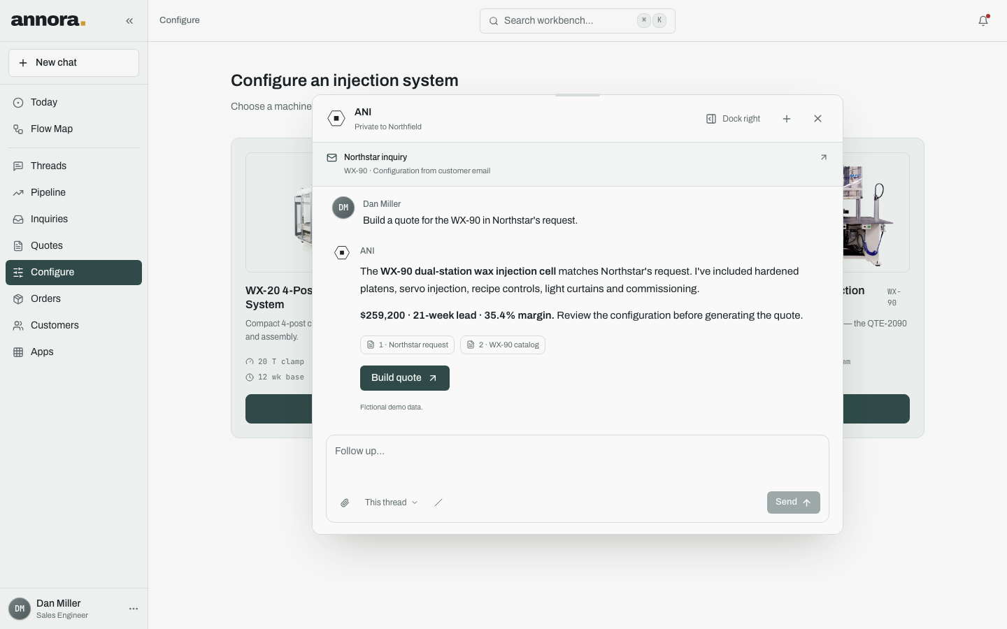Click the ANI hexagon beside the reply

(342, 253)
